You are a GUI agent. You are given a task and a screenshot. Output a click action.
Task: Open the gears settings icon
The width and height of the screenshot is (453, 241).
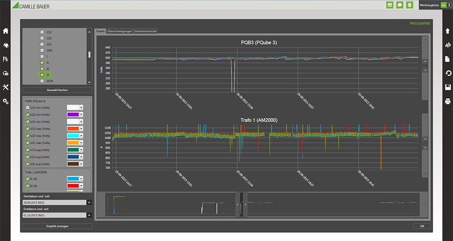click(x=6, y=101)
